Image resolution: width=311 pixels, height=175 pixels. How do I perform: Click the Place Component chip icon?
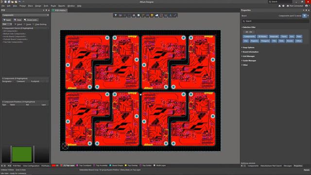138,15
